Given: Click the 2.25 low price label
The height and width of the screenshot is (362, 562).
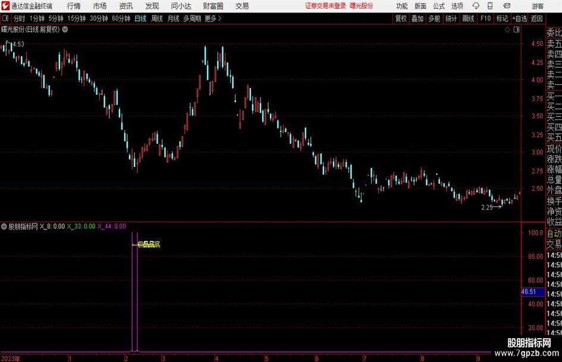Looking at the screenshot, I should [486, 207].
